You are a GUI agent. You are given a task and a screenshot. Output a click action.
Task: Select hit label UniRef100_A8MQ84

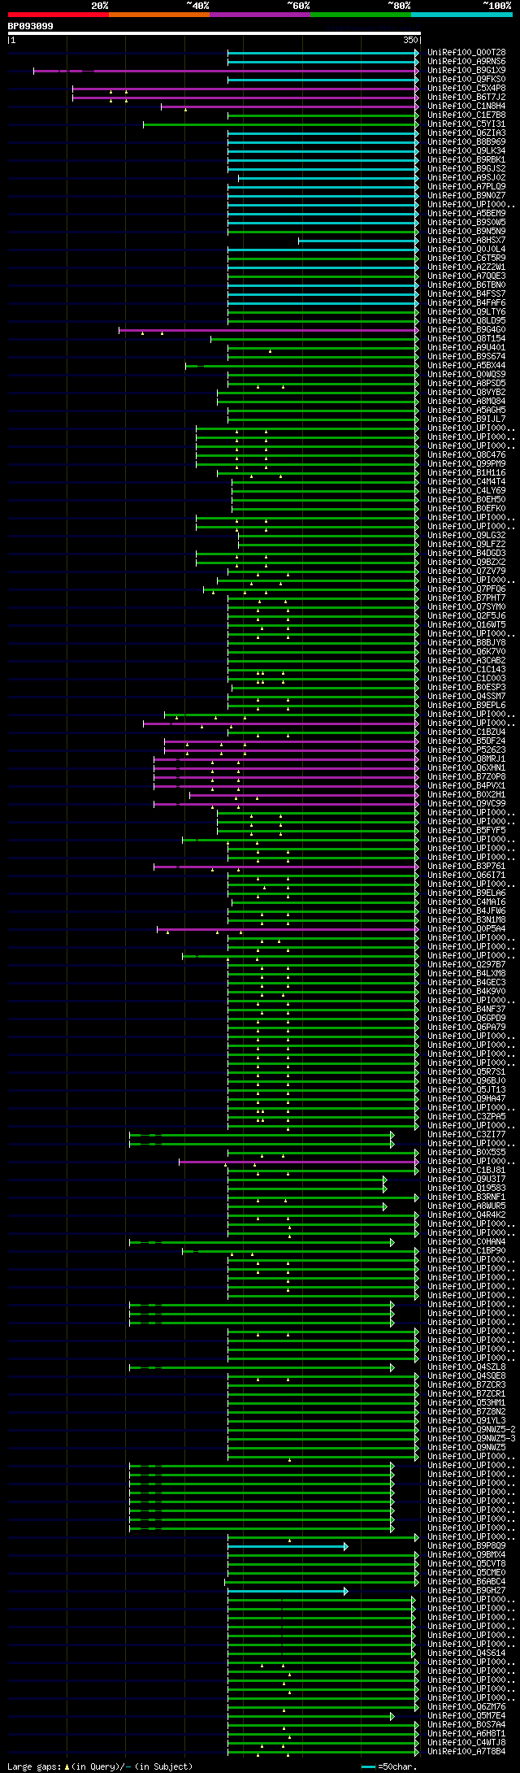tap(466, 401)
